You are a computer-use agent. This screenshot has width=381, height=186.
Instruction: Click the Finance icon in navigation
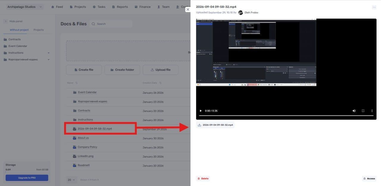pyautogui.click(x=136, y=7)
